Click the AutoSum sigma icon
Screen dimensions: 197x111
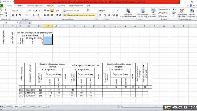point(173,10)
